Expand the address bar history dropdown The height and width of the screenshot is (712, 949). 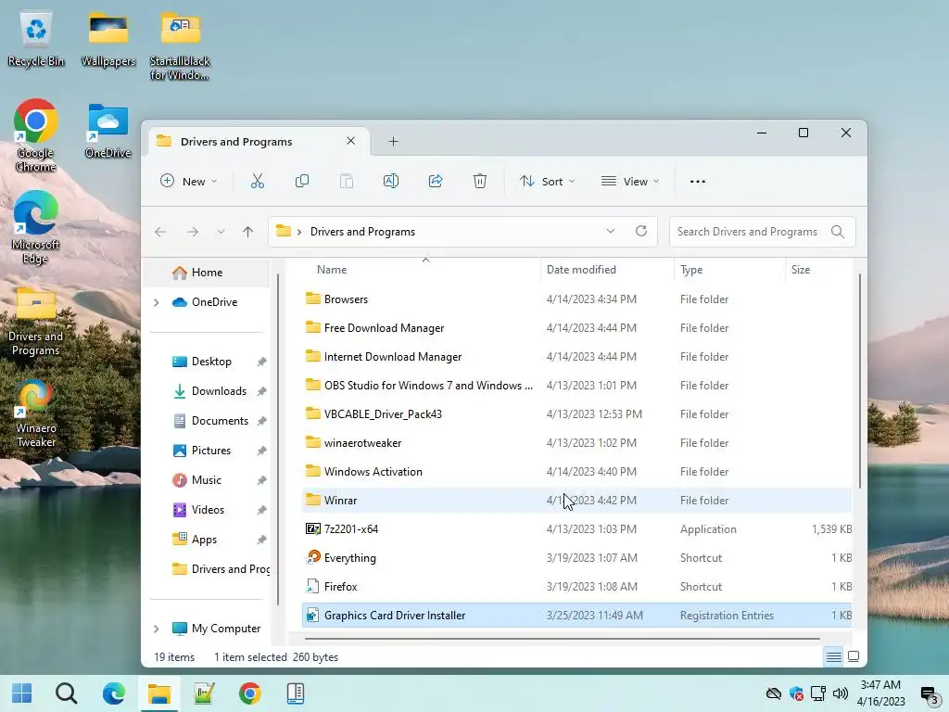610,231
